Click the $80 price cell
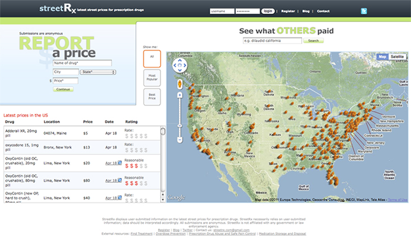This screenshot has height=241, width=411. point(86,180)
